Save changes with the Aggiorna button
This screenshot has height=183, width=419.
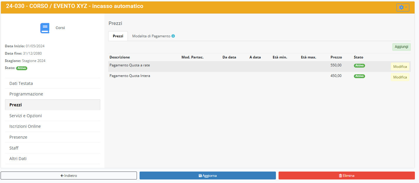(x=208, y=176)
